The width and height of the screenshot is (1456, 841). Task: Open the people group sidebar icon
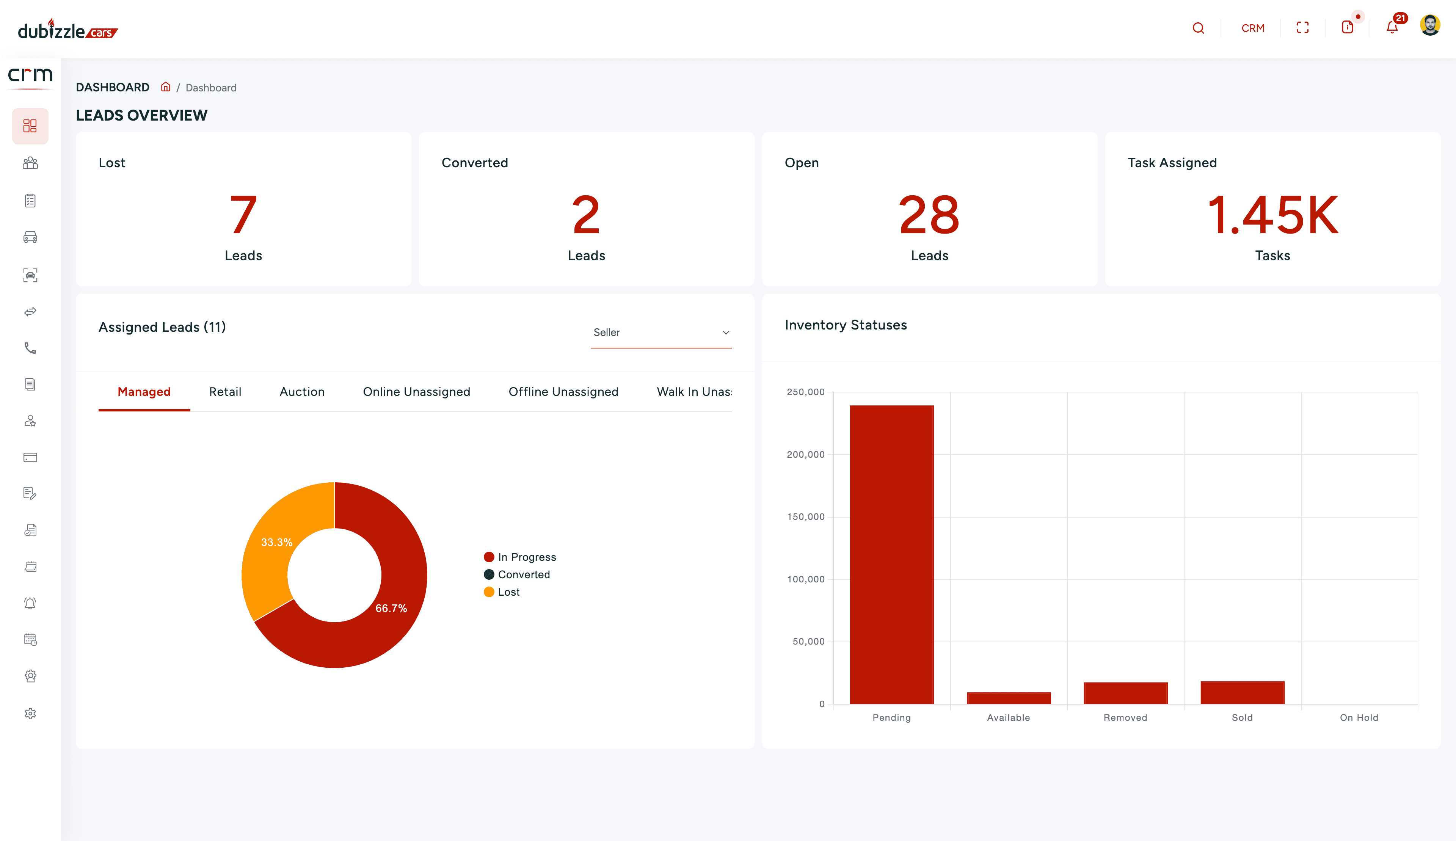pos(30,163)
